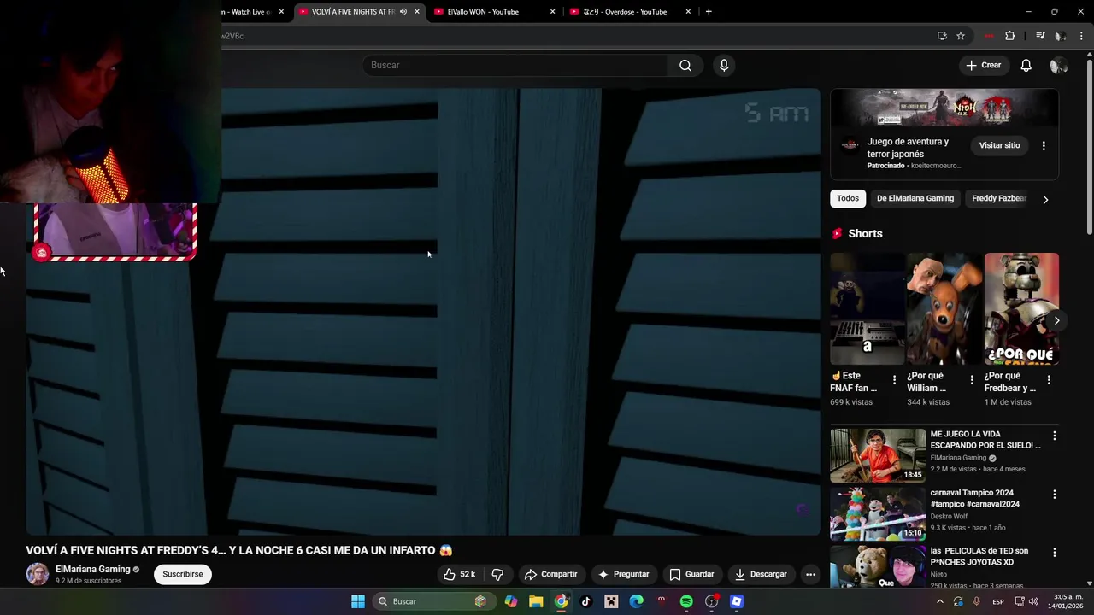Select De ElMariana Gaming filter chip
Image resolution: width=1094 pixels, height=615 pixels.
click(x=915, y=198)
